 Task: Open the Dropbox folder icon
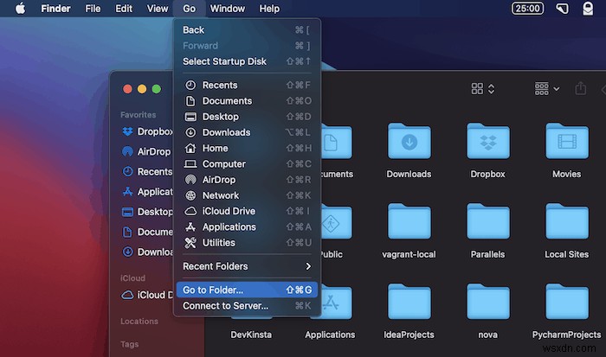488,143
